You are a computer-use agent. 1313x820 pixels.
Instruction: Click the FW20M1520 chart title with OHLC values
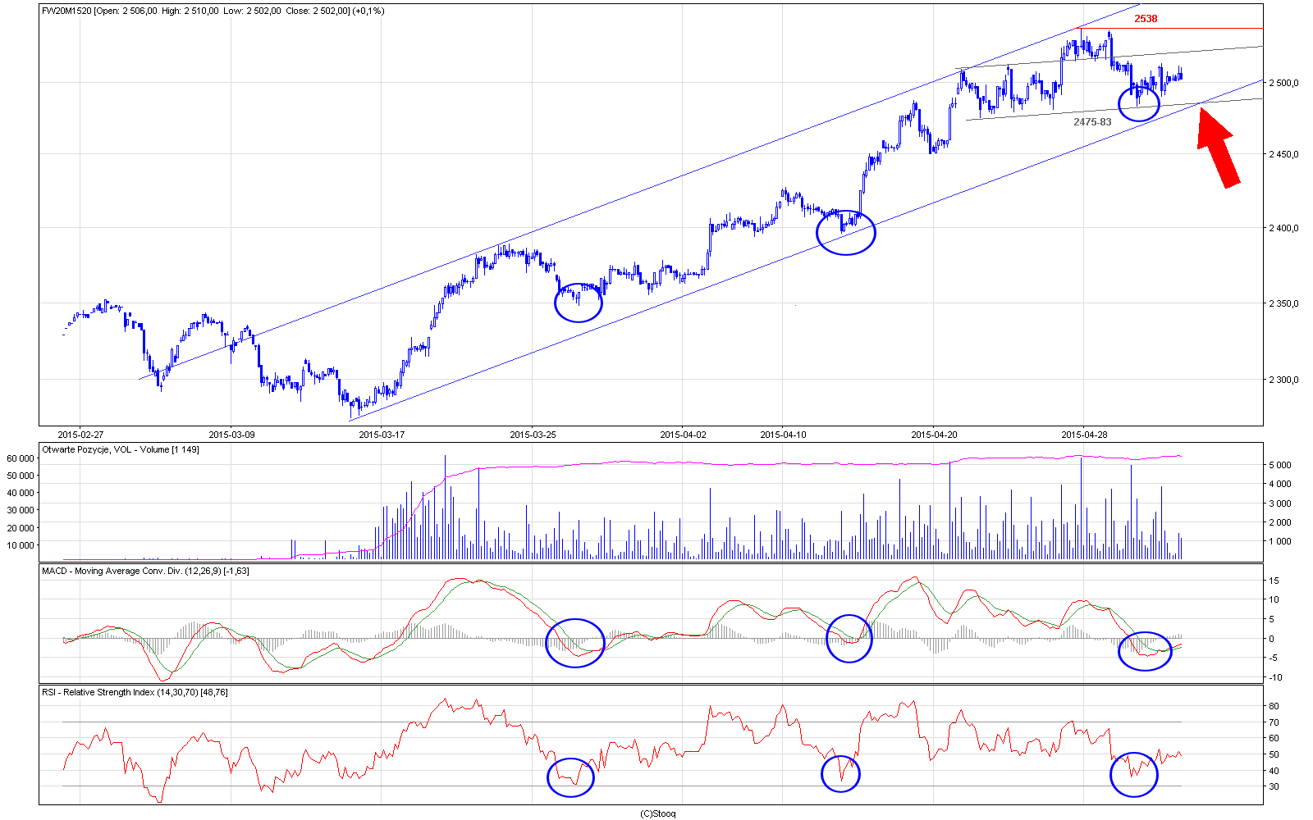coord(213,11)
